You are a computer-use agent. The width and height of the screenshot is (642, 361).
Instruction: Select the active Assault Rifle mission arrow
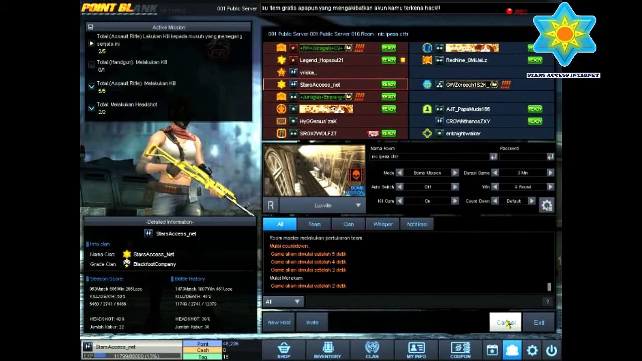point(91,44)
